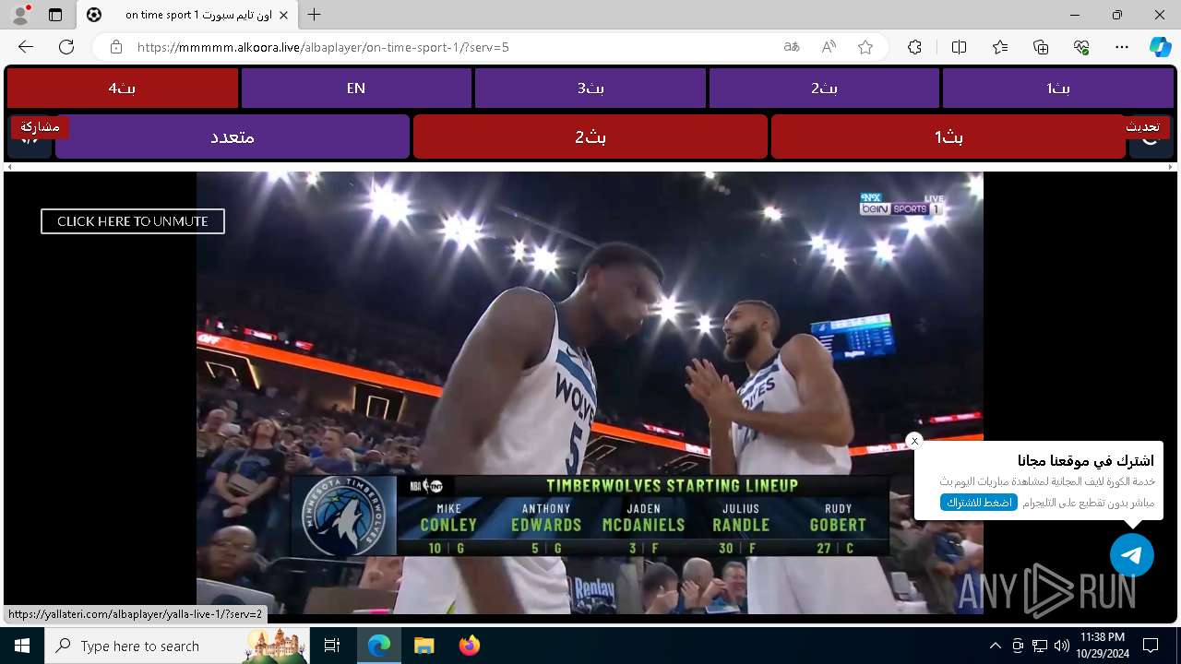The width and height of the screenshot is (1181, 664).
Task: Show hidden system tray icons
Action: click(x=995, y=646)
